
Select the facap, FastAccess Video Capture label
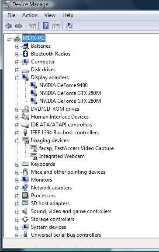point(76,148)
